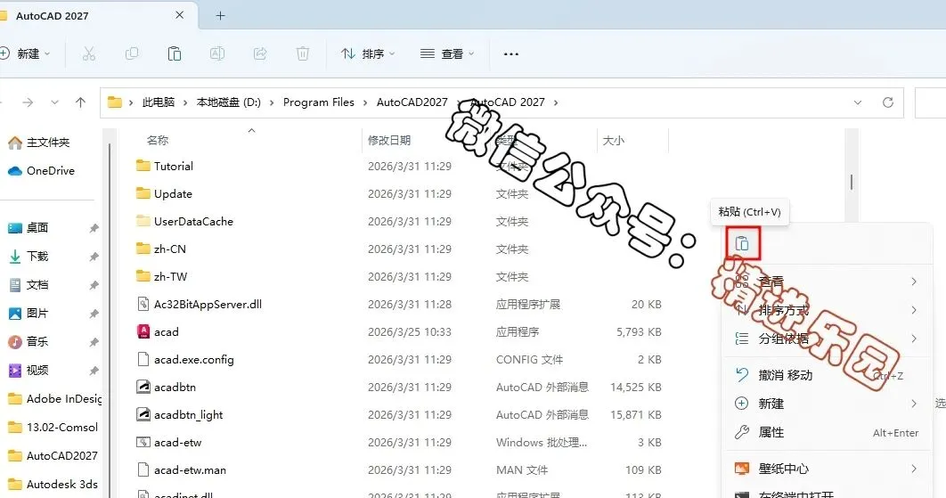
Task: Open AutoCAD2027 folder in sidebar
Action: (x=53, y=456)
